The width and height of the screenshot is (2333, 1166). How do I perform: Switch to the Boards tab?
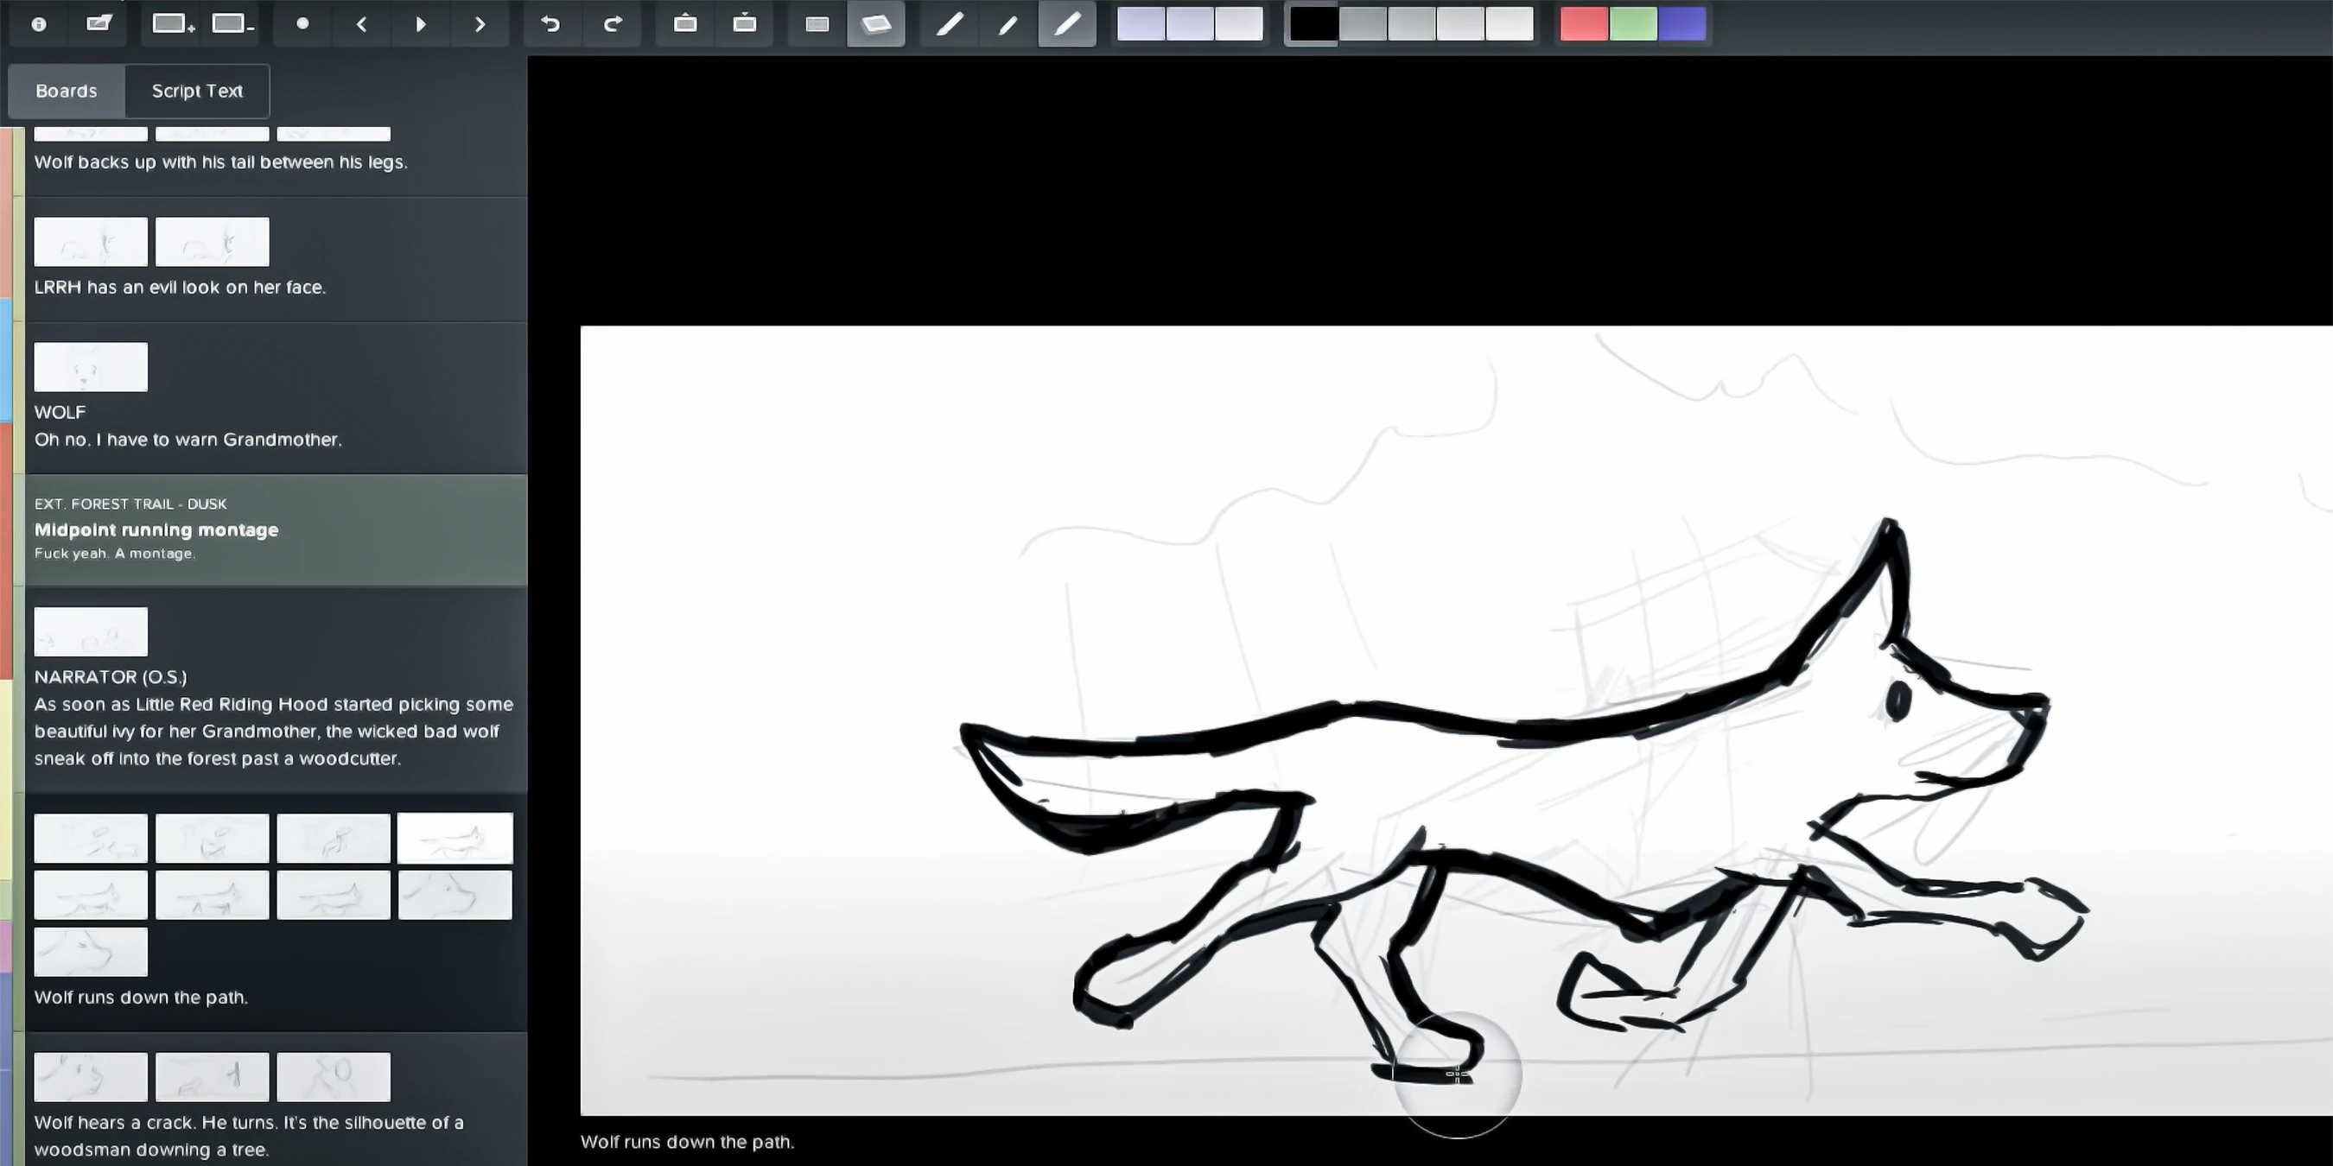(67, 91)
